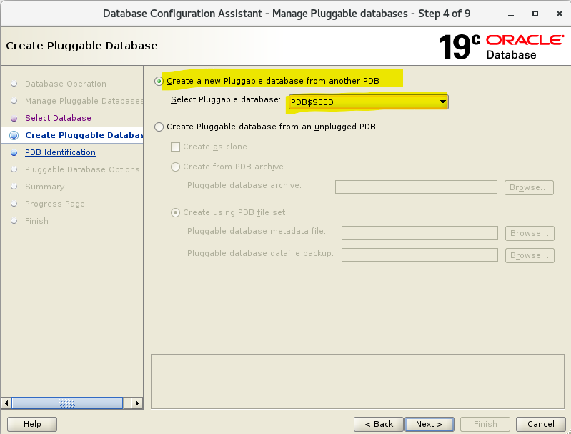571x434 pixels.
Task: Click Browse next to database archive field
Action: 529,187
